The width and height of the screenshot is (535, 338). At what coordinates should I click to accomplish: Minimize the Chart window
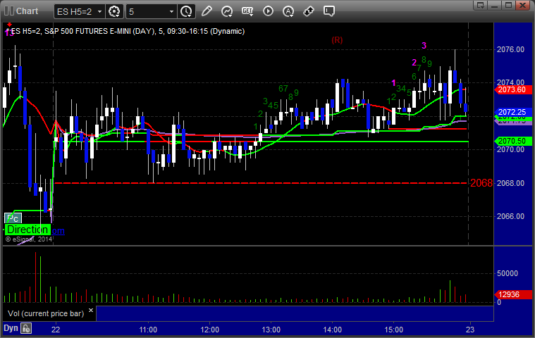pyautogui.click(x=495, y=5)
